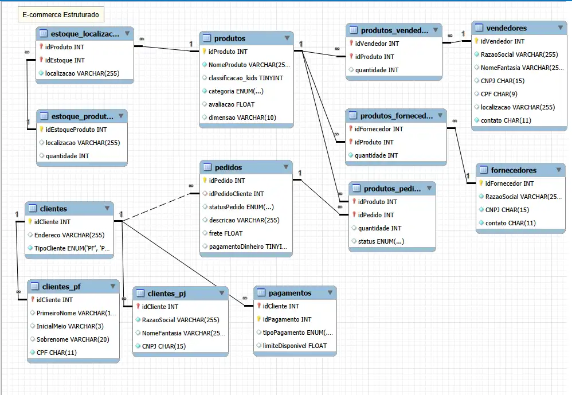Click the produtos table icon
Screen dimensions: 572x395
pos(207,38)
